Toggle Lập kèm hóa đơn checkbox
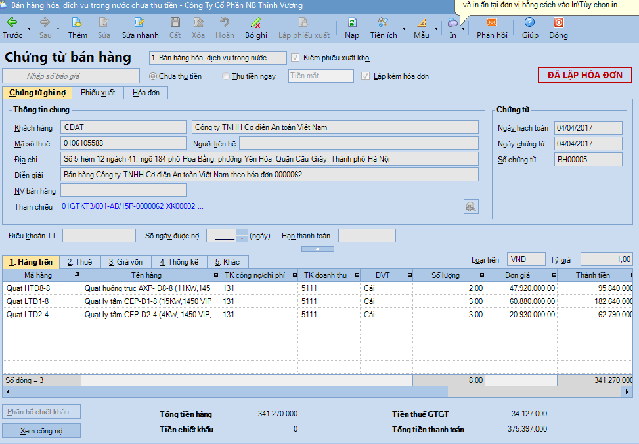The image size is (639, 444). [x=366, y=76]
